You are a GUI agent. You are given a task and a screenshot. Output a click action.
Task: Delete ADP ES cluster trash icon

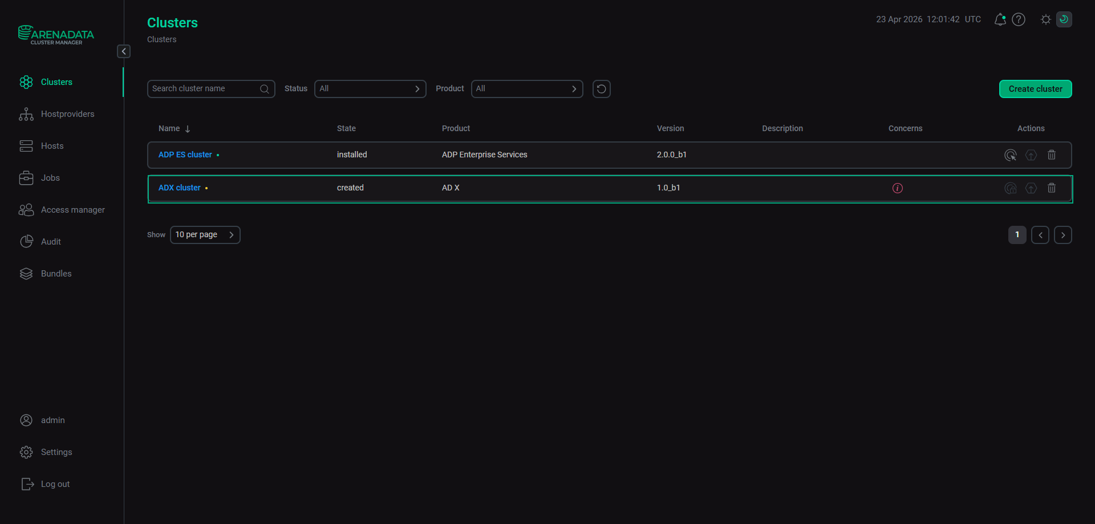point(1052,155)
